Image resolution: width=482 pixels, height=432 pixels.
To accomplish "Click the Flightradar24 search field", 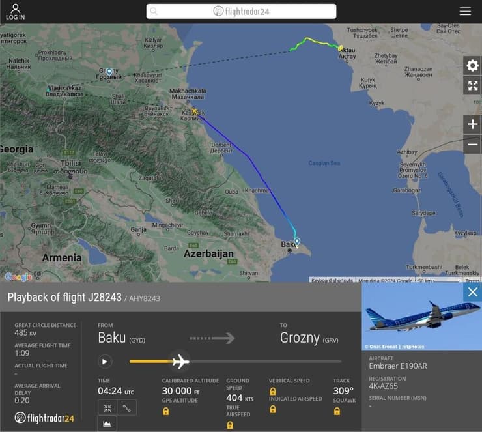I will pyautogui.click(x=241, y=11).
